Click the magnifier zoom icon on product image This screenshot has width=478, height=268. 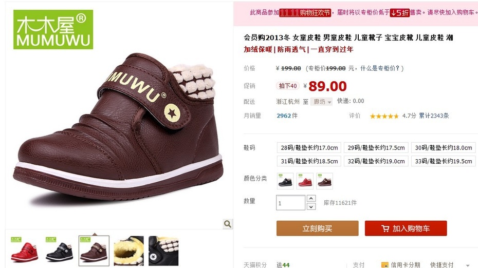(x=227, y=224)
